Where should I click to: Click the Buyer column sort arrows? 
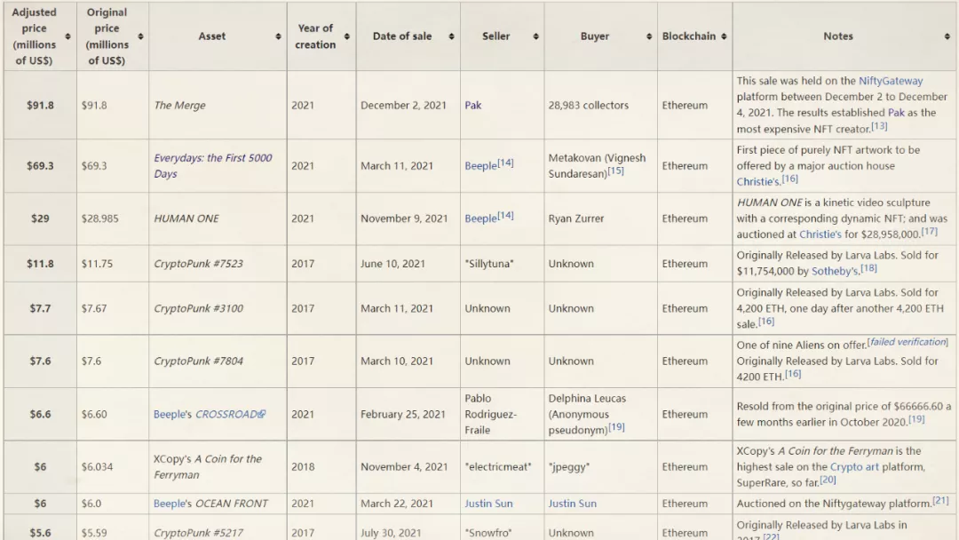[x=649, y=36]
